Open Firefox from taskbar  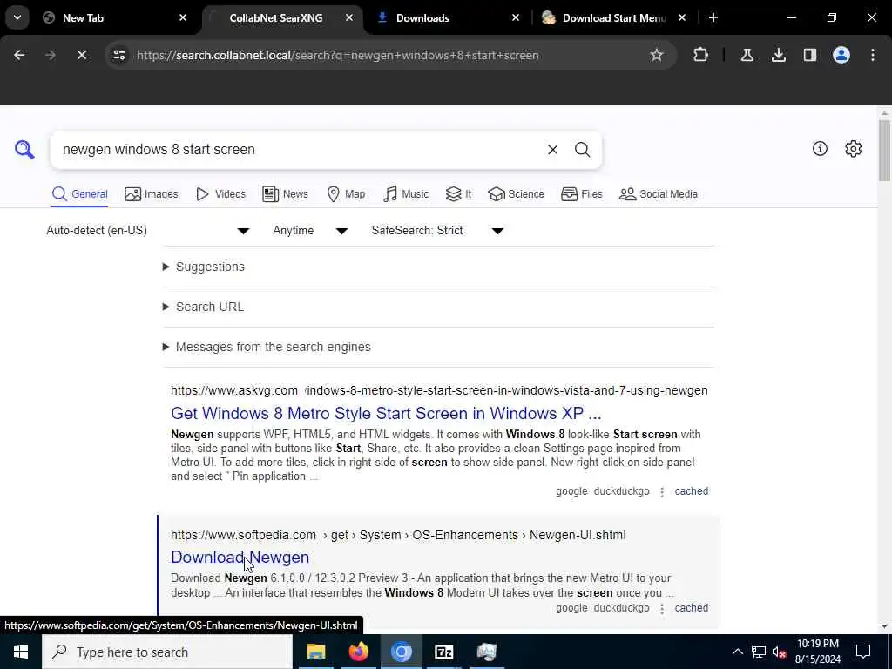tap(358, 652)
